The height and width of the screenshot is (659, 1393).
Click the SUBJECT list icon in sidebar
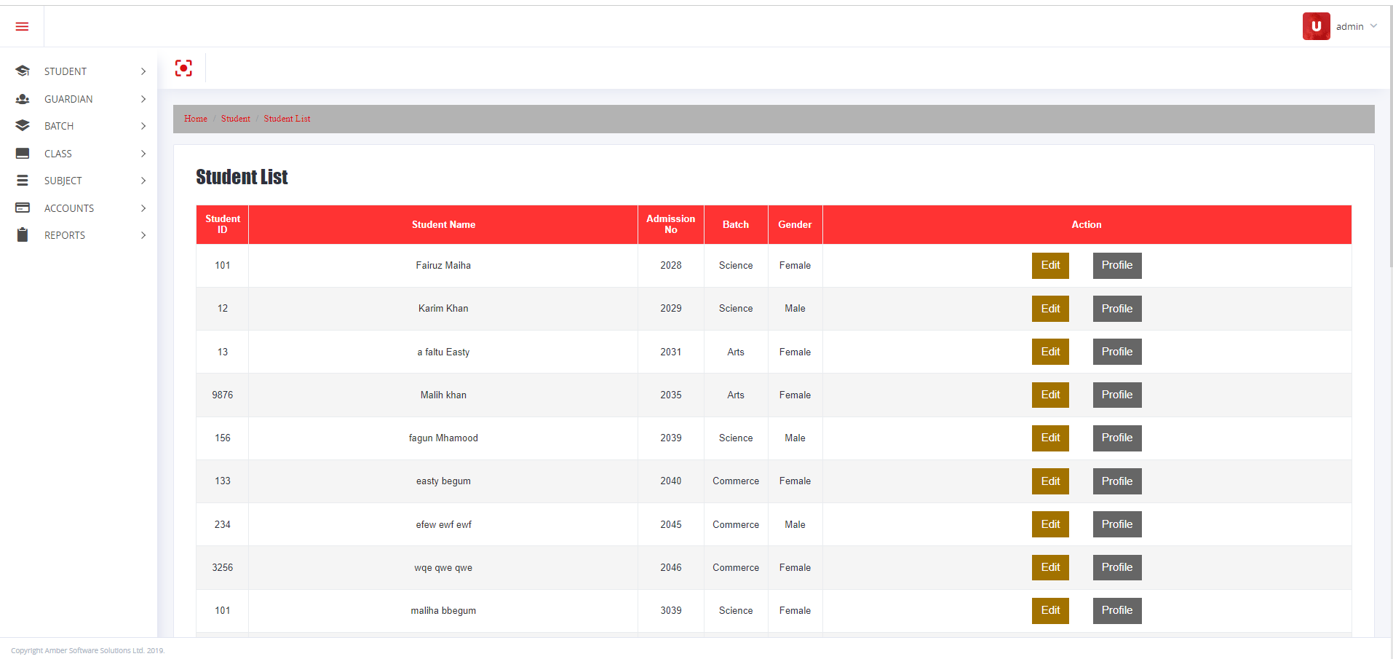click(x=22, y=180)
